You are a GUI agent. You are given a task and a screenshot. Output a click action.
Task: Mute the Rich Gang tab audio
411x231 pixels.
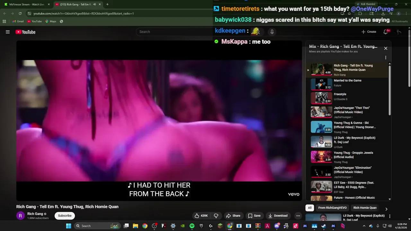click(94, 4)
